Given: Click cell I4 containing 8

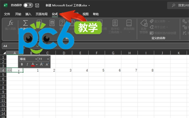Looking at the screenshot, I should 146,70.
